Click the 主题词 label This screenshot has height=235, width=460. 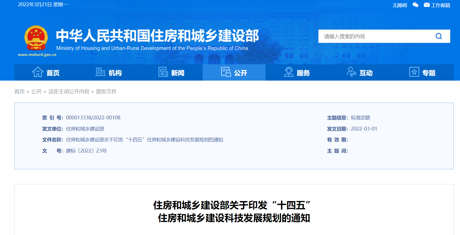coord(337,151)
